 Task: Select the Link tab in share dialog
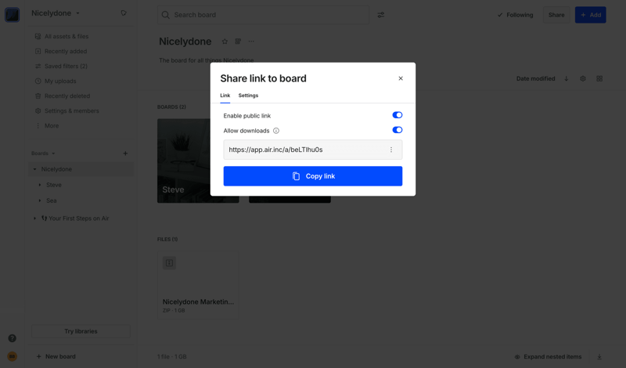pyautogui.click(x=225, y=96)
